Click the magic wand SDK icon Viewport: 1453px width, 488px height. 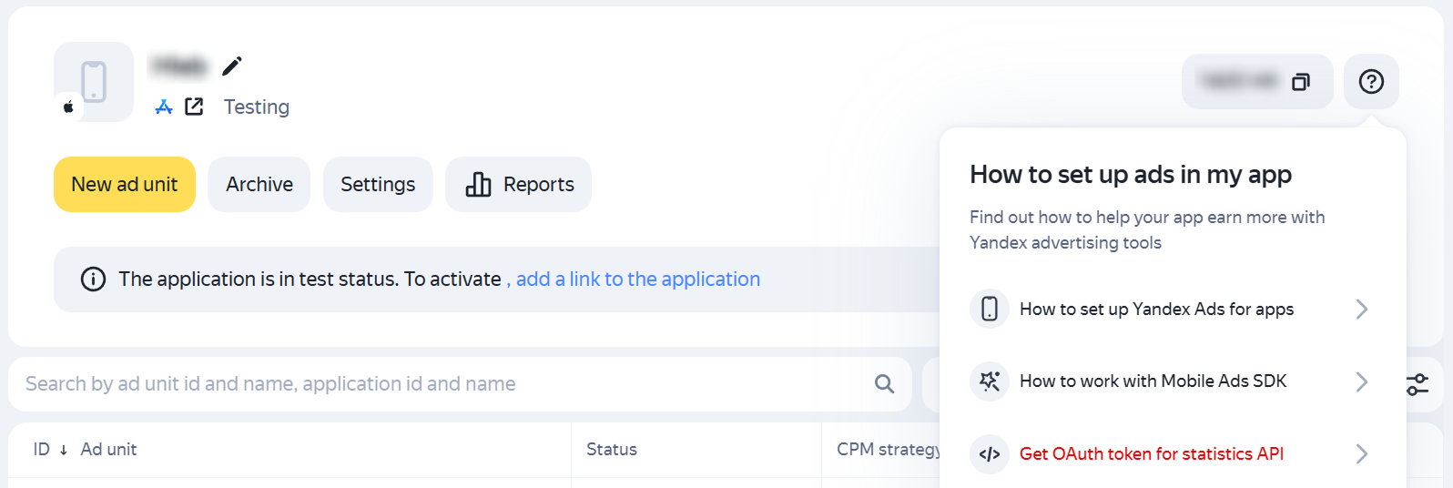[x=990, y=381]
